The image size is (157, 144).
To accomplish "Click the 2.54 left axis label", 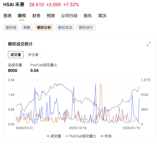I will pos(11,80).
